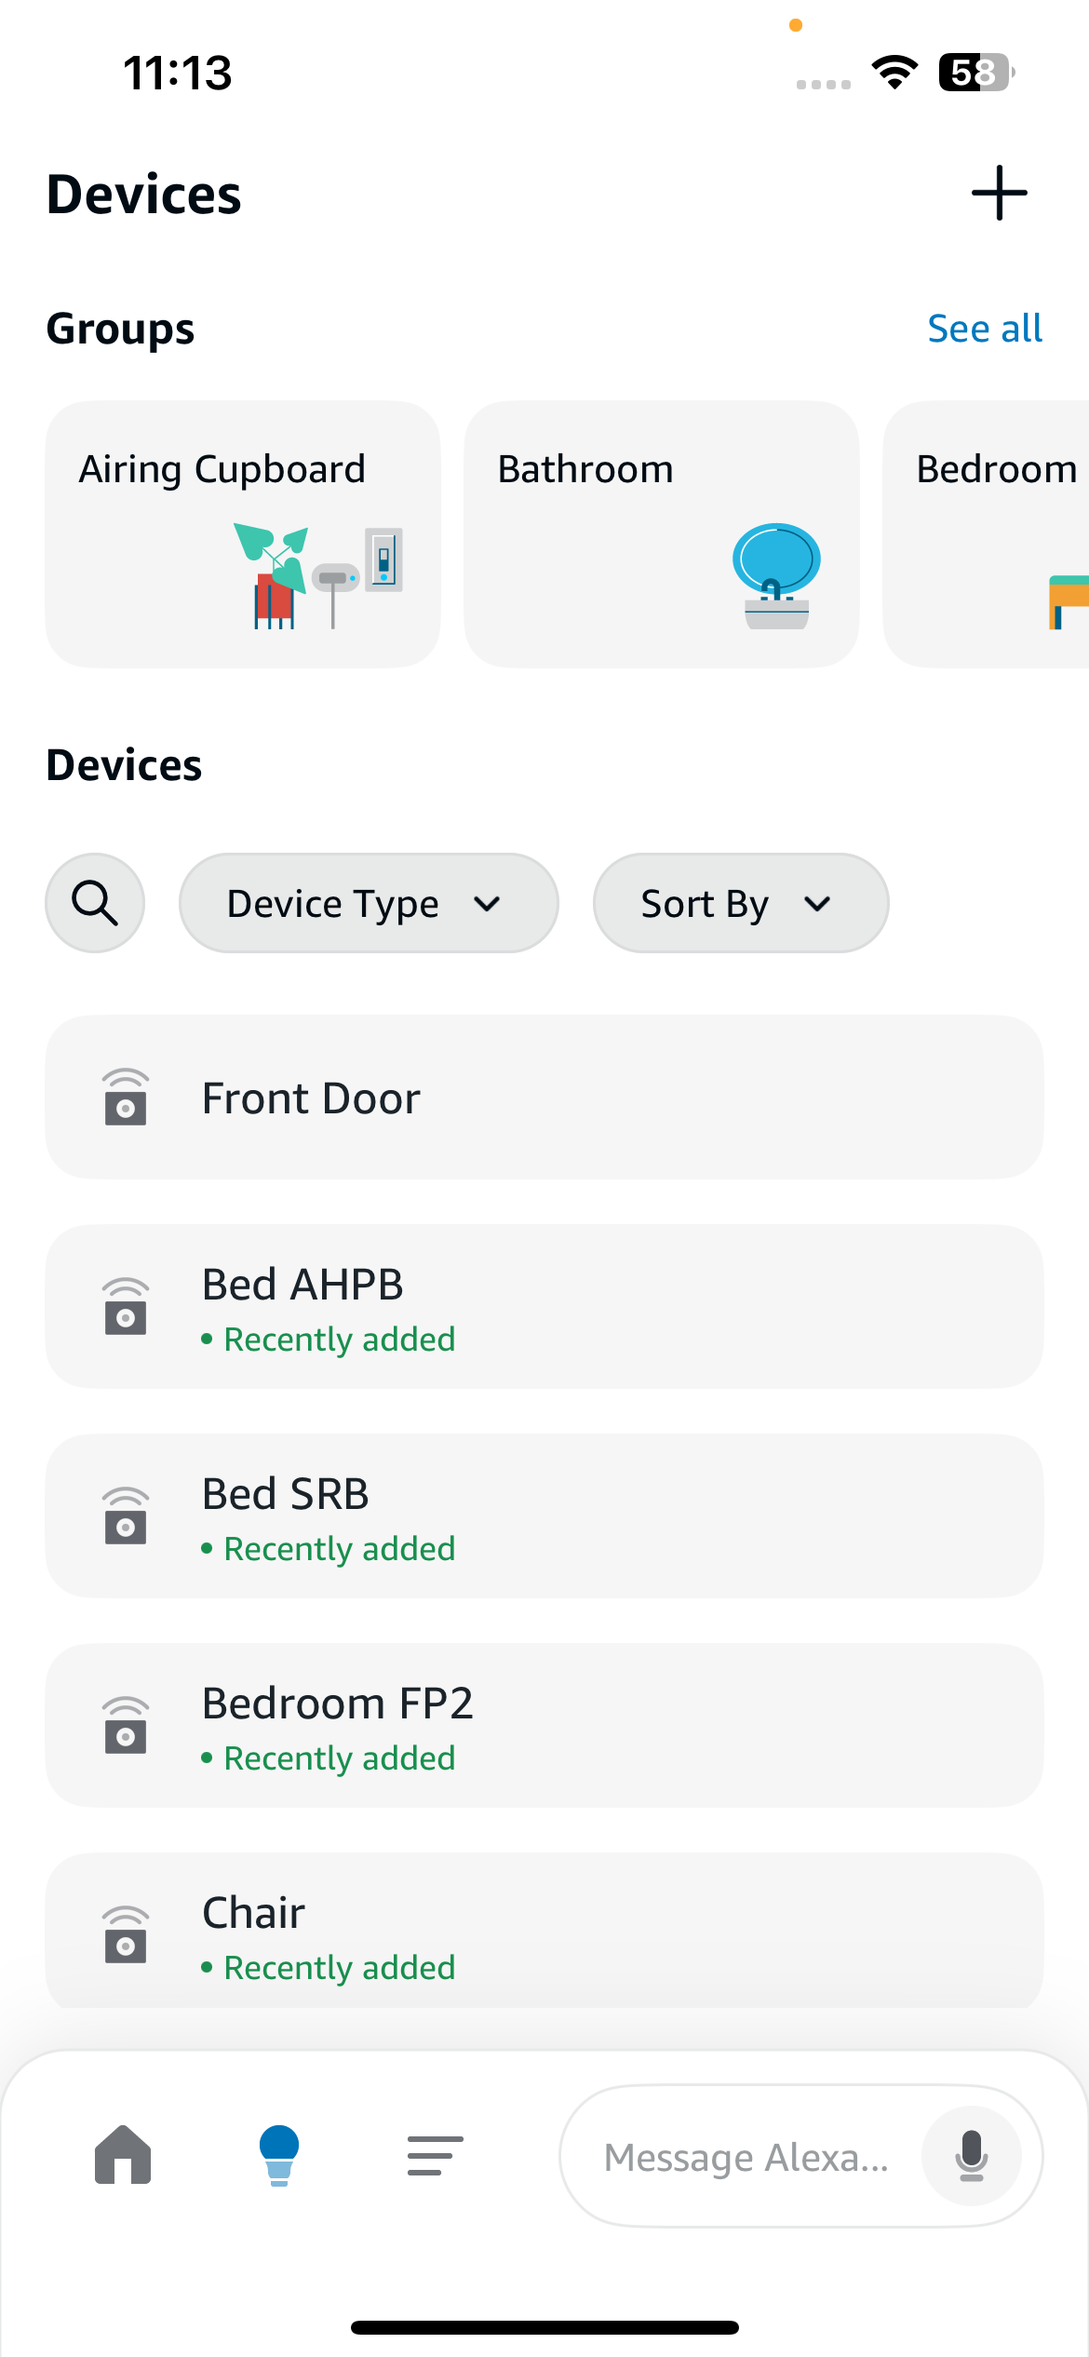Tap the Chair device icon
1089x2357 pixels.
[x=126, y=1934]
